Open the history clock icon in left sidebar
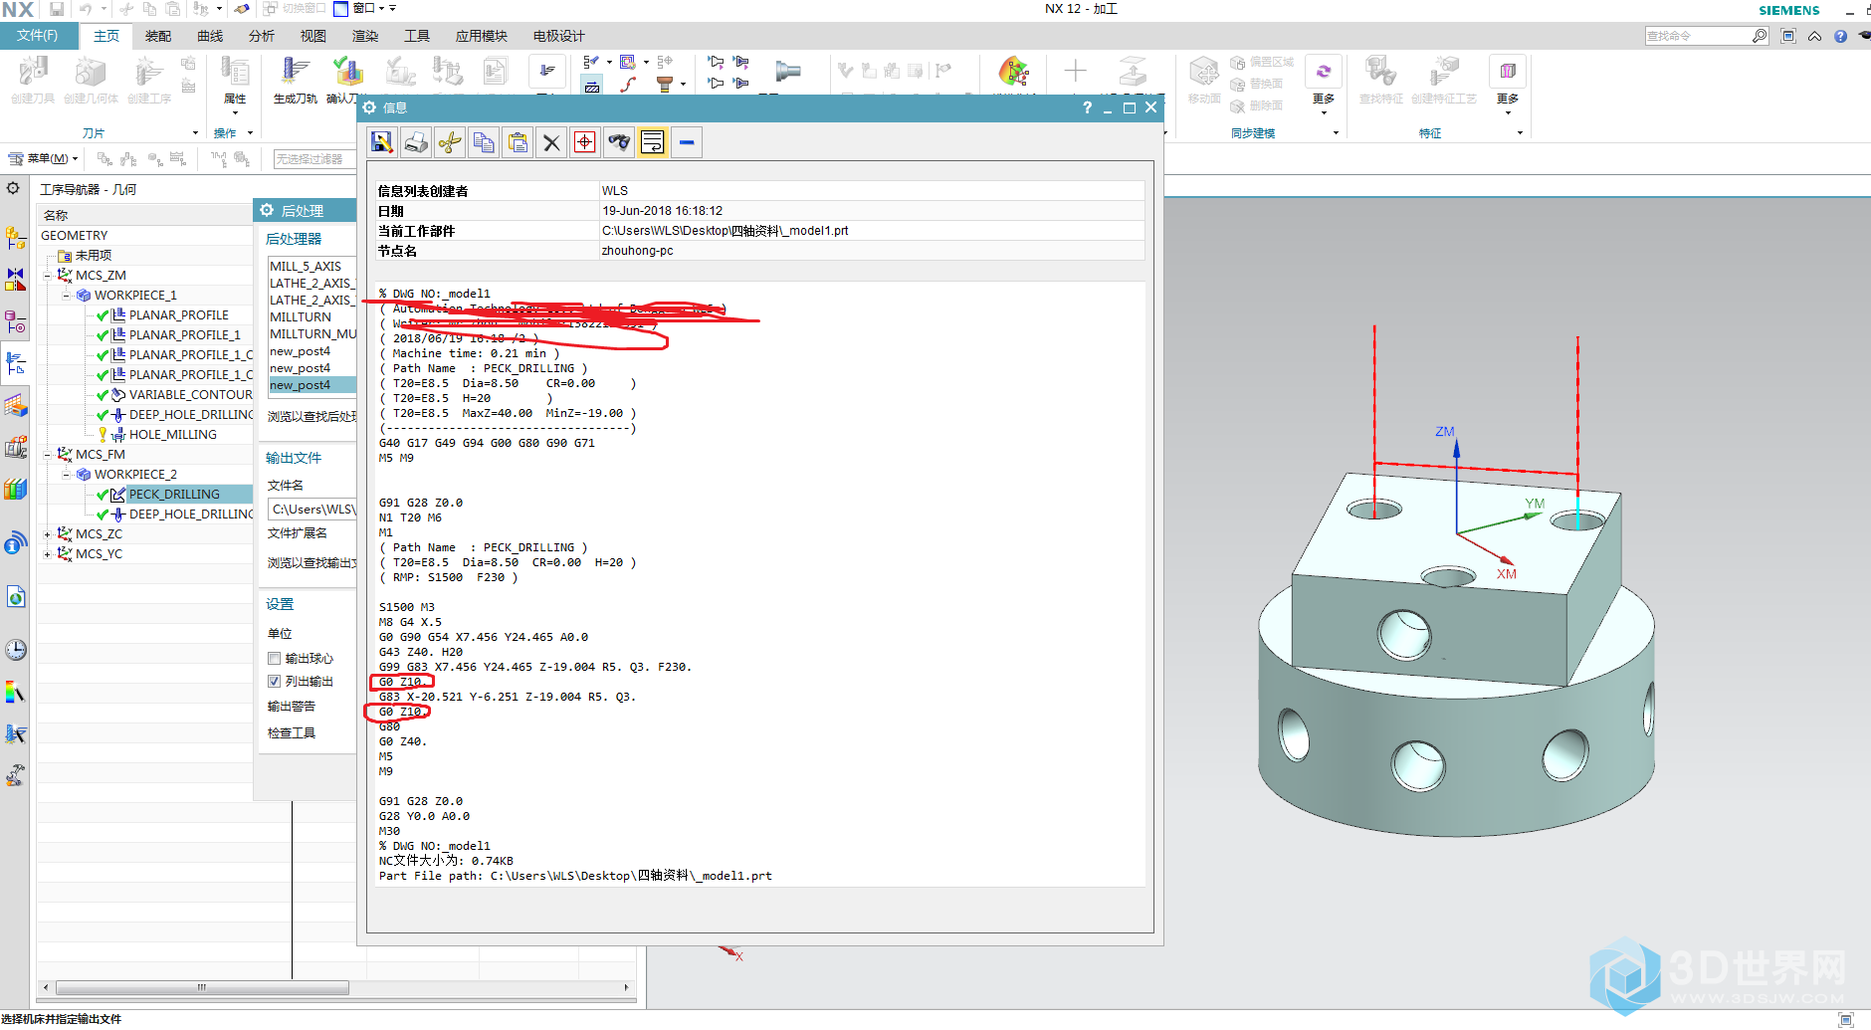The width and height of the screenshot is (1871, 1030). click(x=15, y=650)
